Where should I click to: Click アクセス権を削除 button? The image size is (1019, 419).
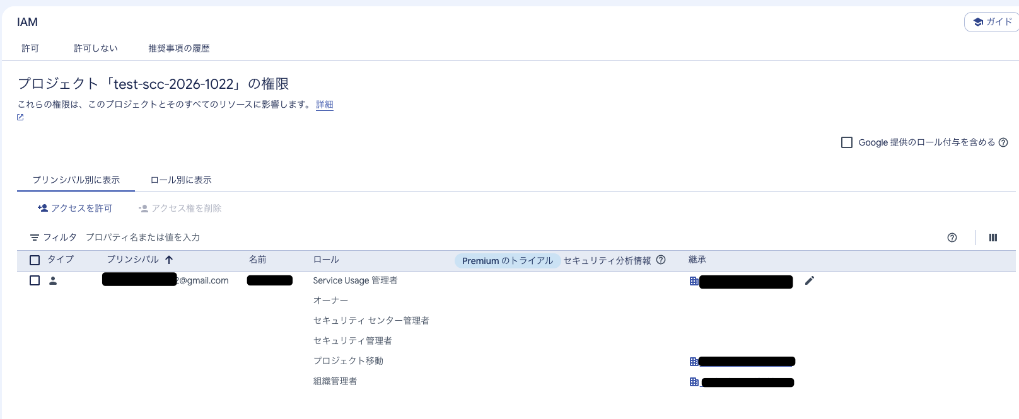coord(180,209)
